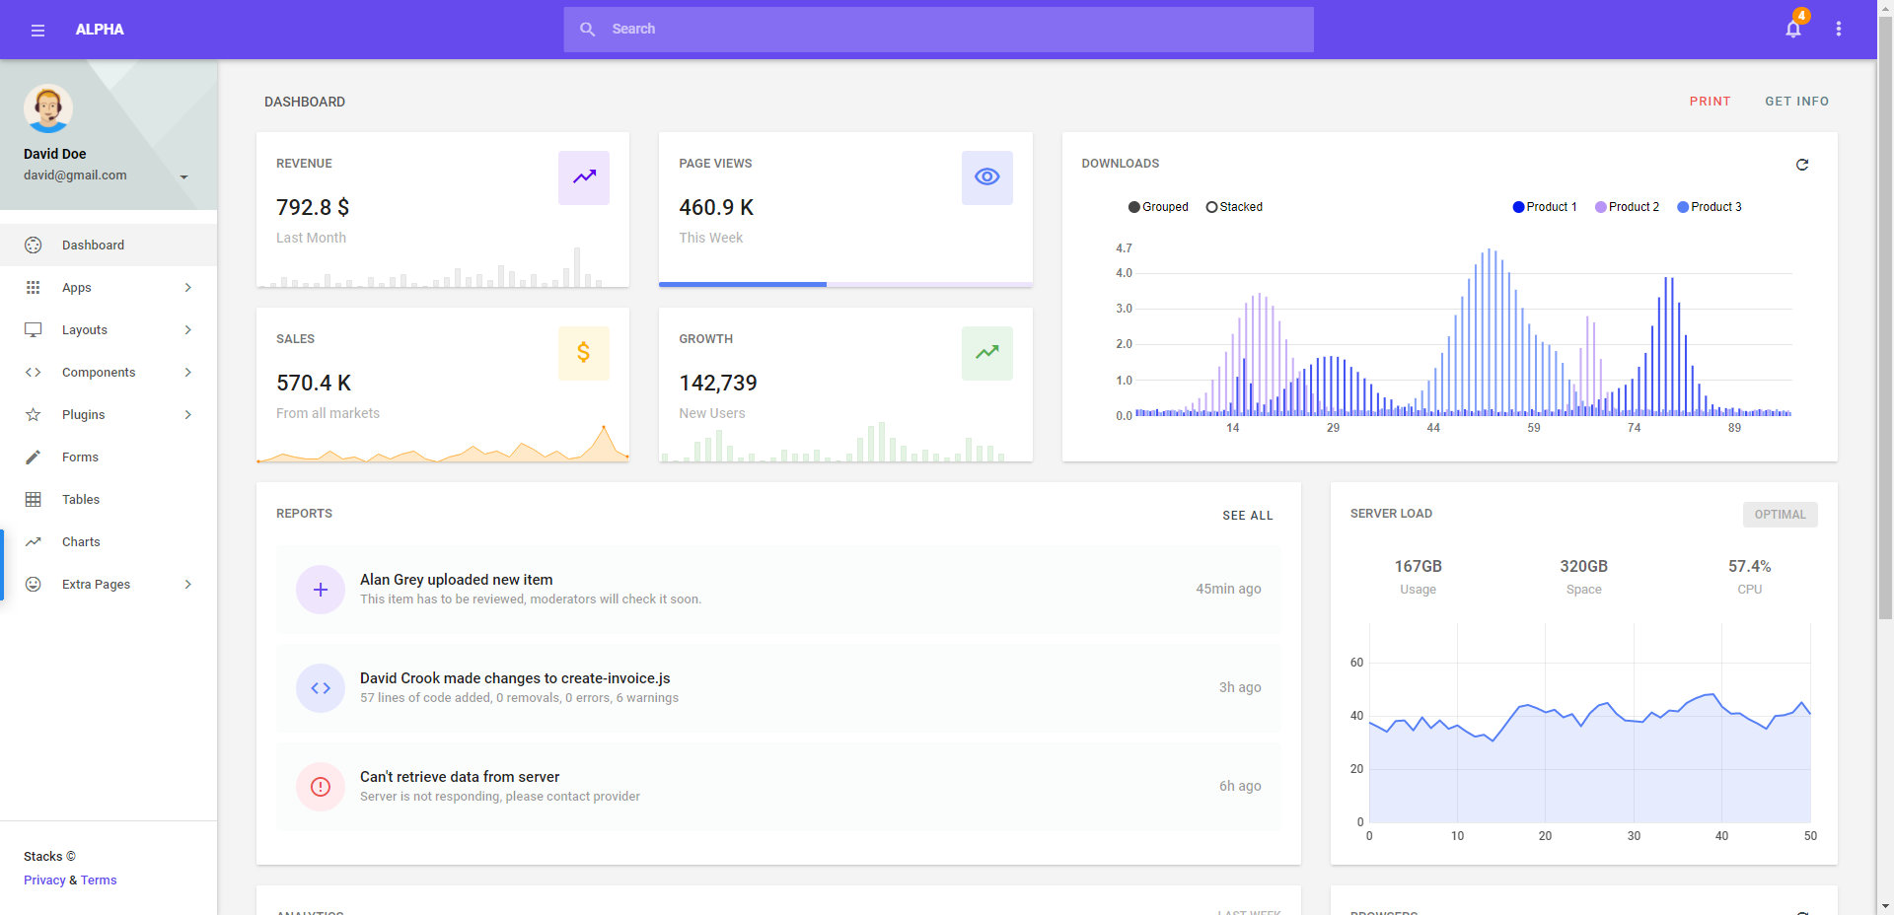This screenshot has height=915, width=1894.
Task: Toggle Product 2 series in legend
Action: 1628,207
